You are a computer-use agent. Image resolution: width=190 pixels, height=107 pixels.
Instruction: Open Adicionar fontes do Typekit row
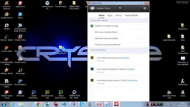click(x=118, y=38)
